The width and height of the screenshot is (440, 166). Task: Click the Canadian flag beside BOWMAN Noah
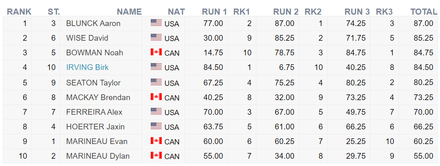click(x=156, y=52)
